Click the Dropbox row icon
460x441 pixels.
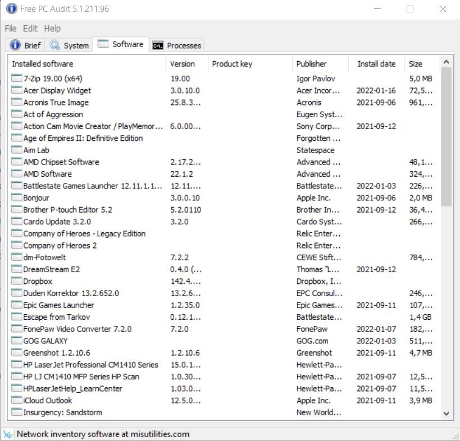point(16,281)
